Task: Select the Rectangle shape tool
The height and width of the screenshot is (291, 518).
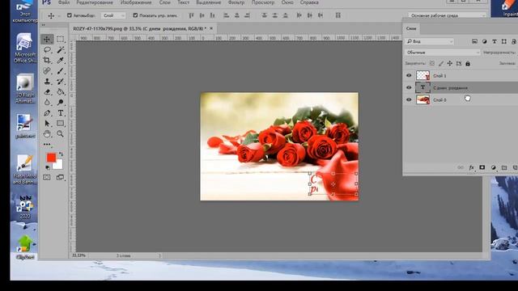Action: pos(60,124)
